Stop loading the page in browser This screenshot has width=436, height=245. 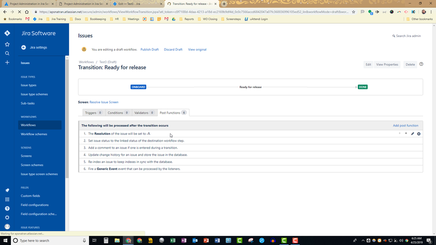coord(20,12)
